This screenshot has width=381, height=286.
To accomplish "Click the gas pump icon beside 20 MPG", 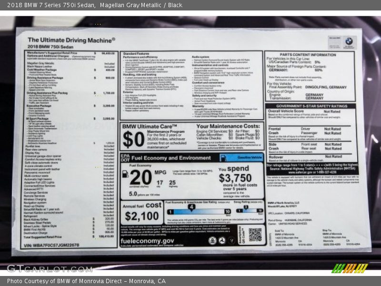I will pos(125,174).
